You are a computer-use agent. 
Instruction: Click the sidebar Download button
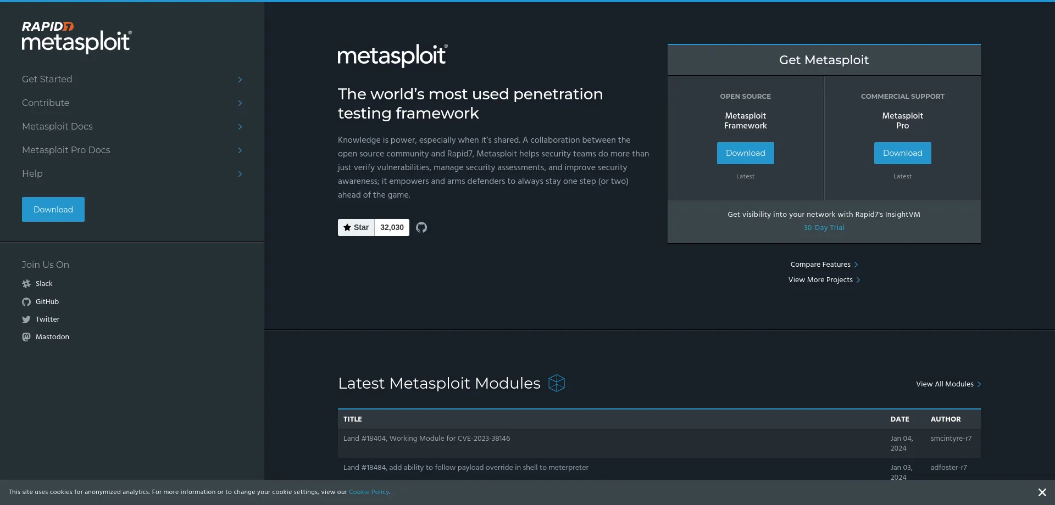pos(53,210)
